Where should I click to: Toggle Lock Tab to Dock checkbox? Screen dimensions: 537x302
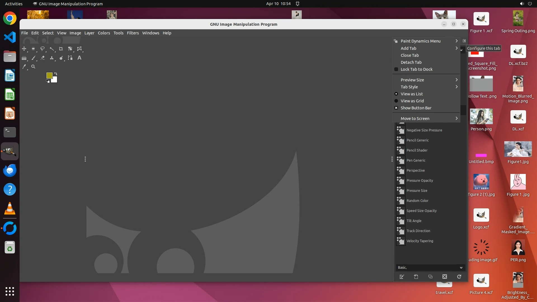coord(416,69)
